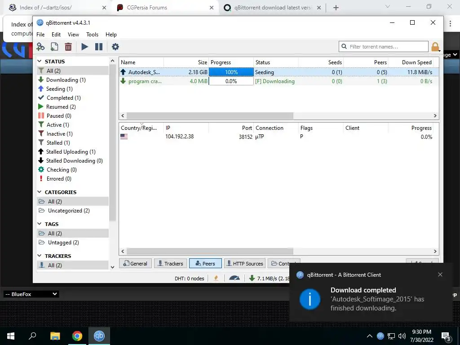Click the green down-arrow icon on program cra torrent

[x=123, y=81]
